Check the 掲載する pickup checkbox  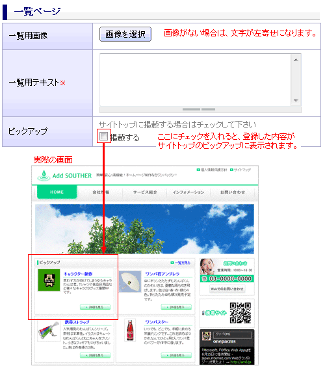(x=103, y=136)
